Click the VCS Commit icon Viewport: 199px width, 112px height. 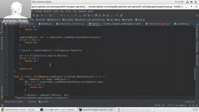(x=89, y=16)
